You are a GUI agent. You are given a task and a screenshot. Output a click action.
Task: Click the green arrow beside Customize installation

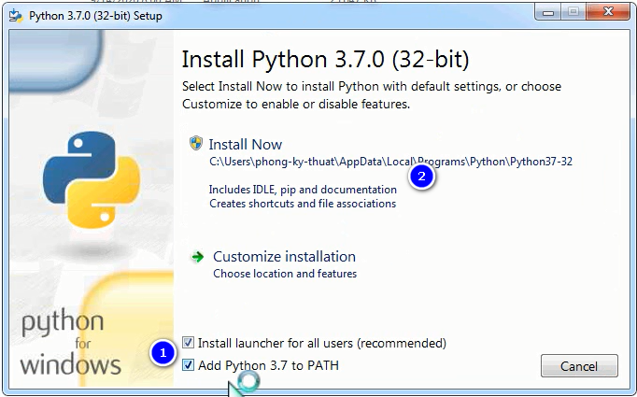(197, 257)
